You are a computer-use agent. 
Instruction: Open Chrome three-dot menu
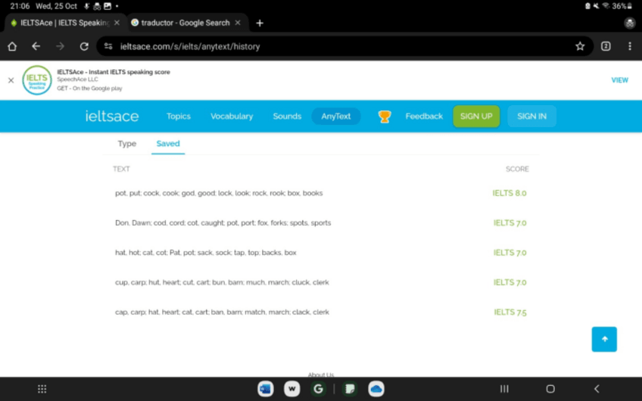click(629, 46)
